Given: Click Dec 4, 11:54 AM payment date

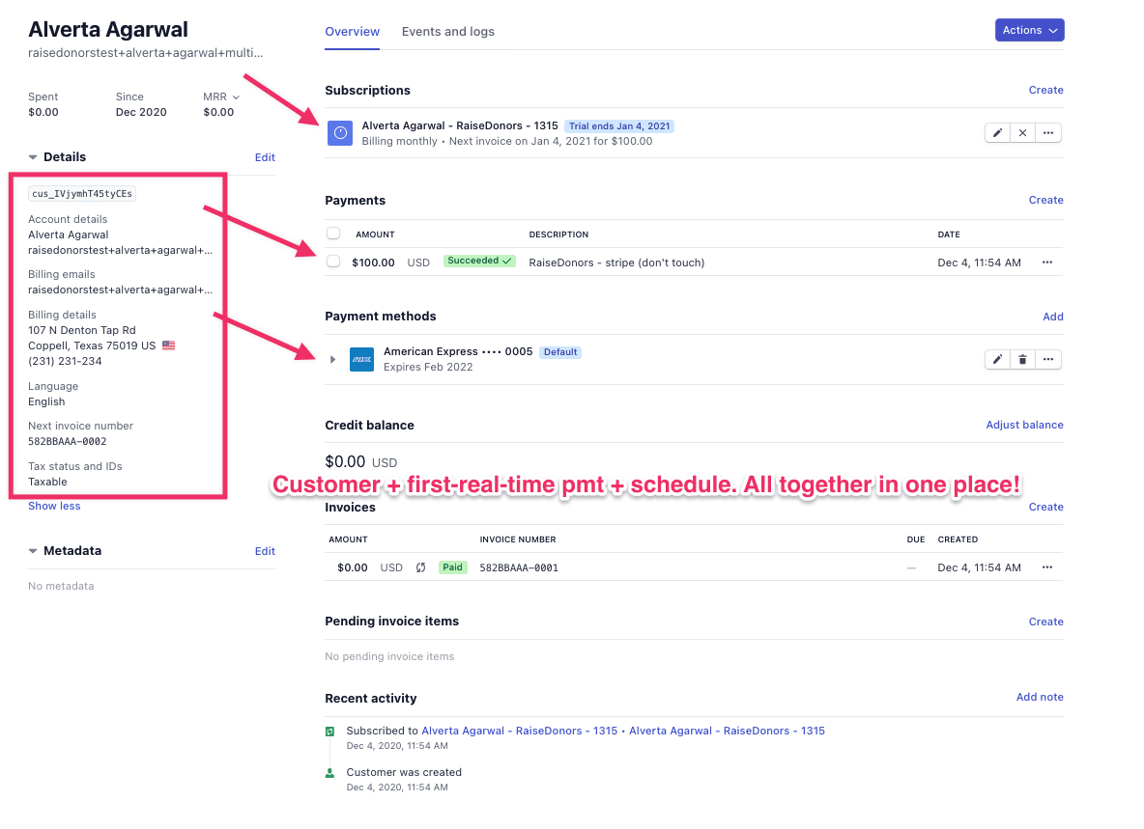Looking at the screenshot, I should [x=979, y=263].
